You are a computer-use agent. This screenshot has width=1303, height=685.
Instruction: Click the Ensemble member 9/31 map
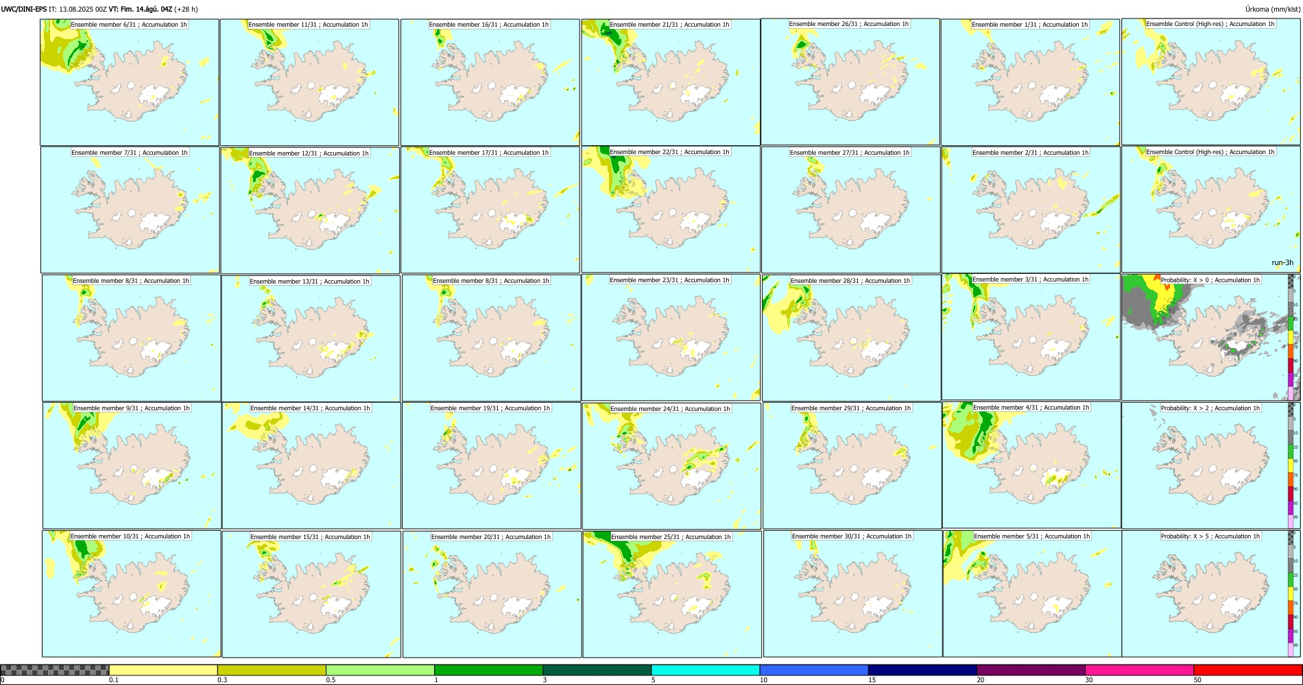click(x=132, y=465)
